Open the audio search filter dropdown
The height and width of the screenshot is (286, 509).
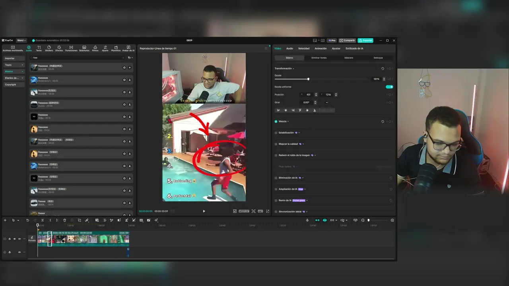130,58
